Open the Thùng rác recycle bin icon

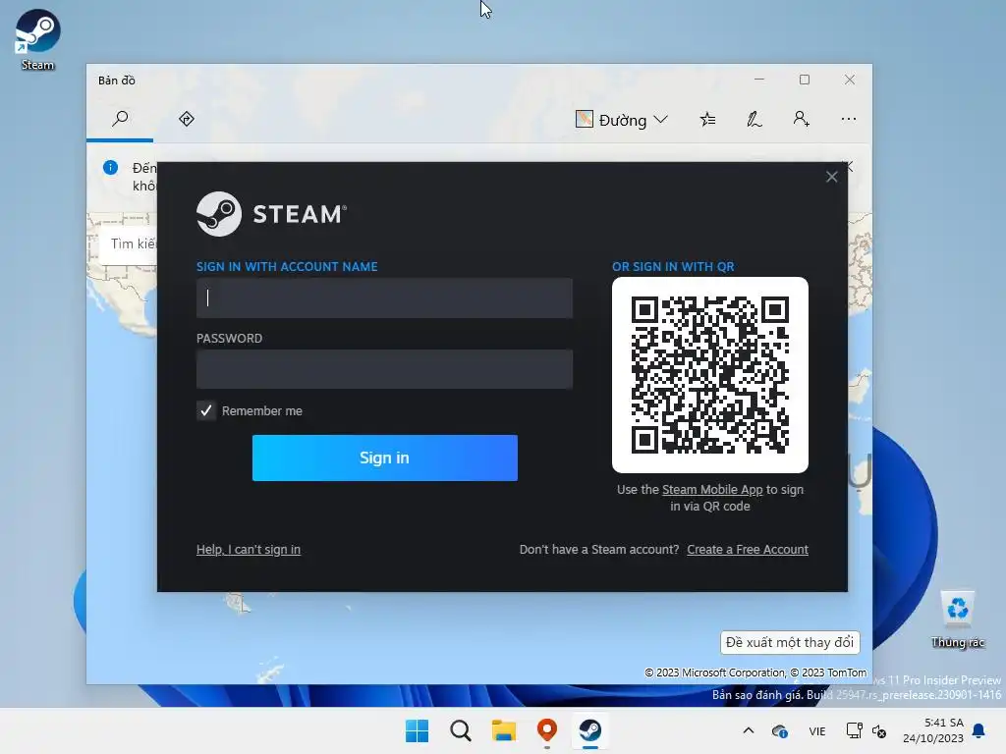coord(957,619)
